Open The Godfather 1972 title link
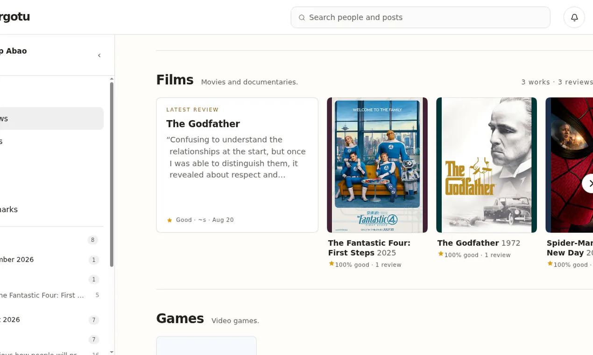This screenshot has width=593, height=355. (479, 243)
